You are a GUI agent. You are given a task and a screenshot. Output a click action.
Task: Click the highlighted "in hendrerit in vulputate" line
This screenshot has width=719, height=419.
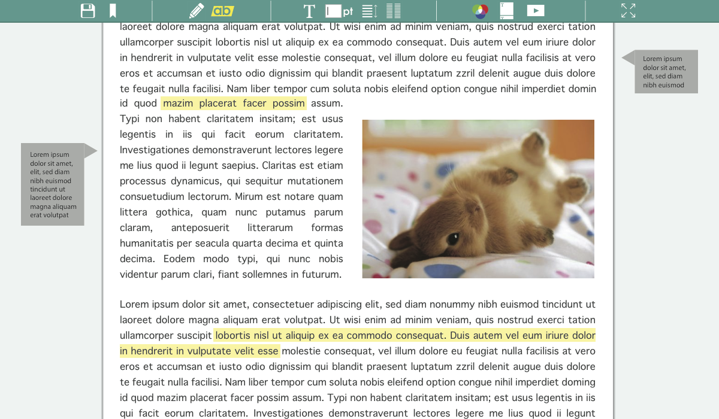click(199, 351)
